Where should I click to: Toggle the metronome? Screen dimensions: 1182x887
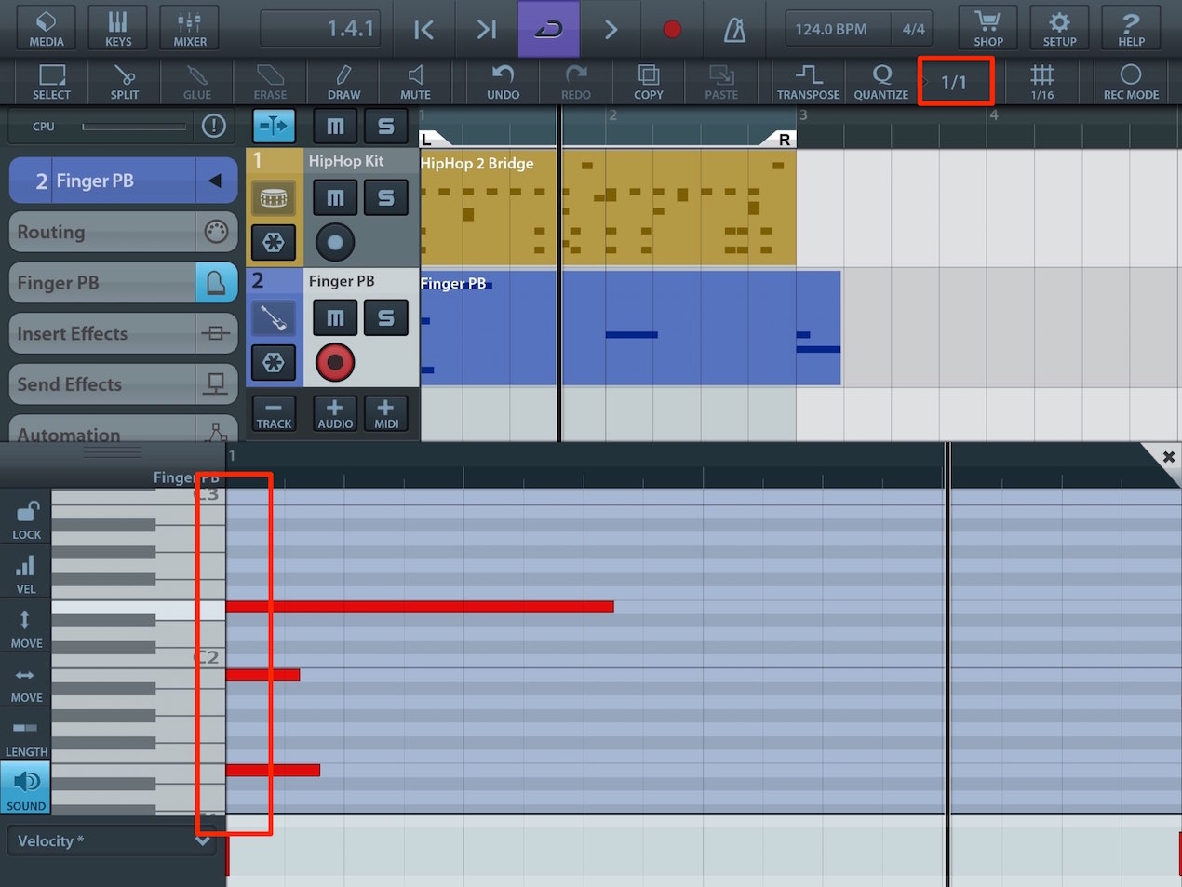734,30
